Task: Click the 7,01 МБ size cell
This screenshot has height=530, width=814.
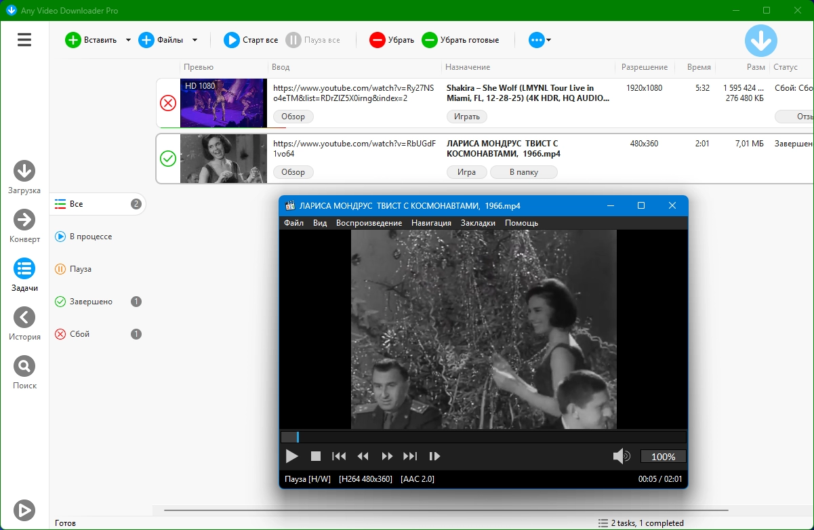Action: [x=749, y=144]
